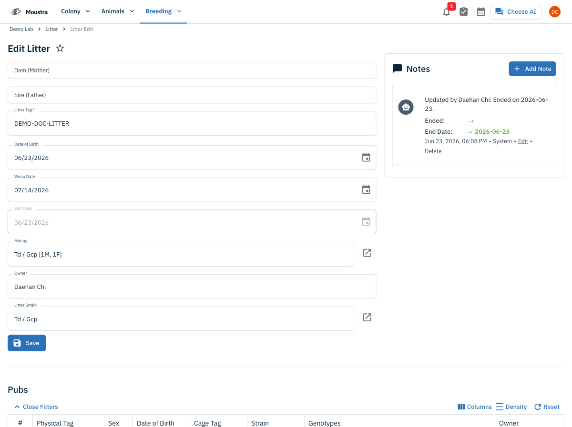
Task: Click the system bot avatar in note
Action: (406, 107)
